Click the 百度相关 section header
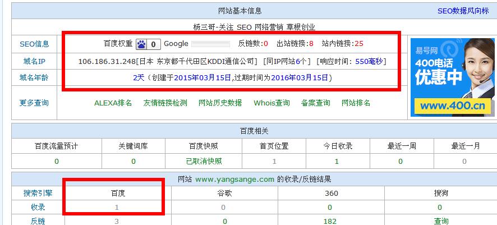Image resolution: width=497 pixels, height=225 pixels. 254,131
